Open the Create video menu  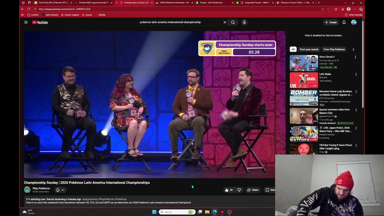[x=331, y=22]
